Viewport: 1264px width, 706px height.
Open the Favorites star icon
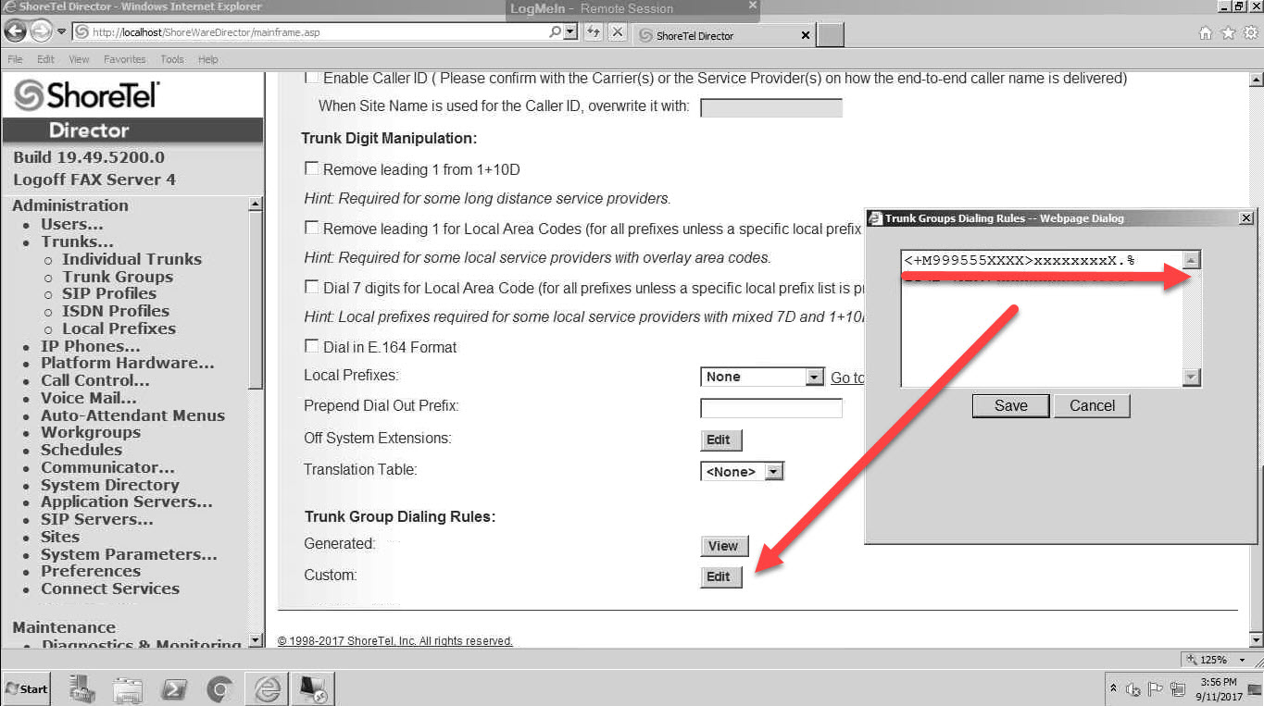click(1228, 33)
